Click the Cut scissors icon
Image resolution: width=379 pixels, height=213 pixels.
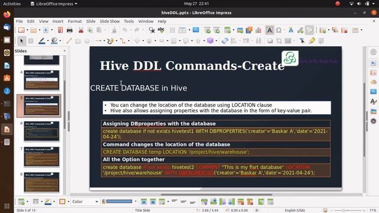coord(81,30)
